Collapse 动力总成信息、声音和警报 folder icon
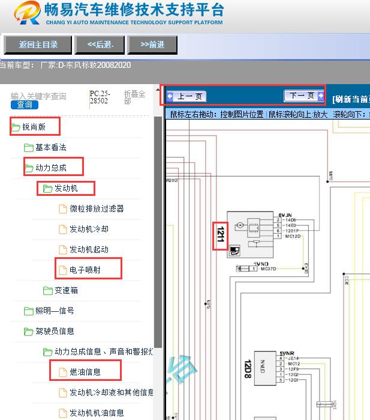 [x=47, y=352]
